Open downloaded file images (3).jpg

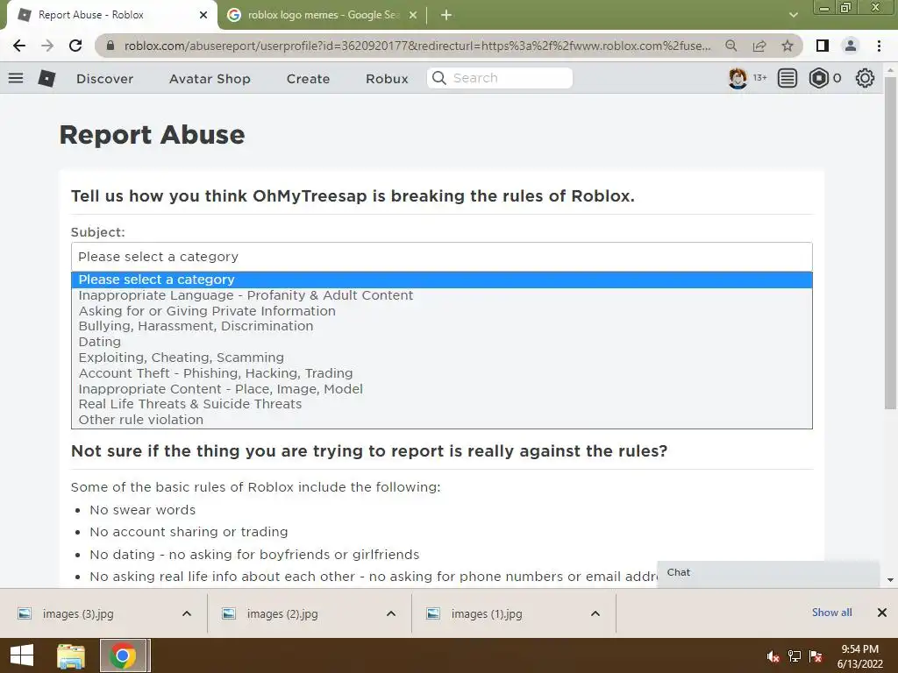click(x=78, y=613)
